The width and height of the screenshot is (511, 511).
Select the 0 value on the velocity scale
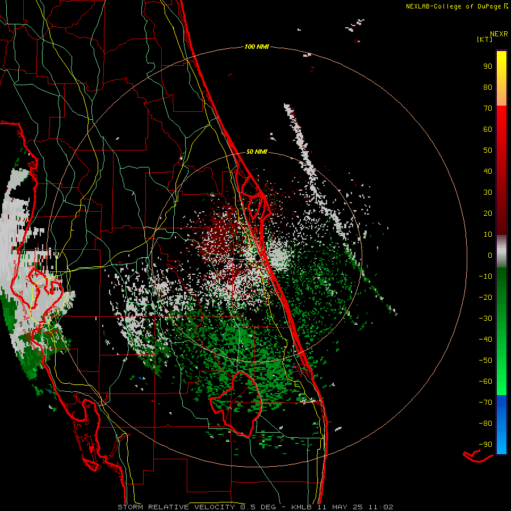490,256
